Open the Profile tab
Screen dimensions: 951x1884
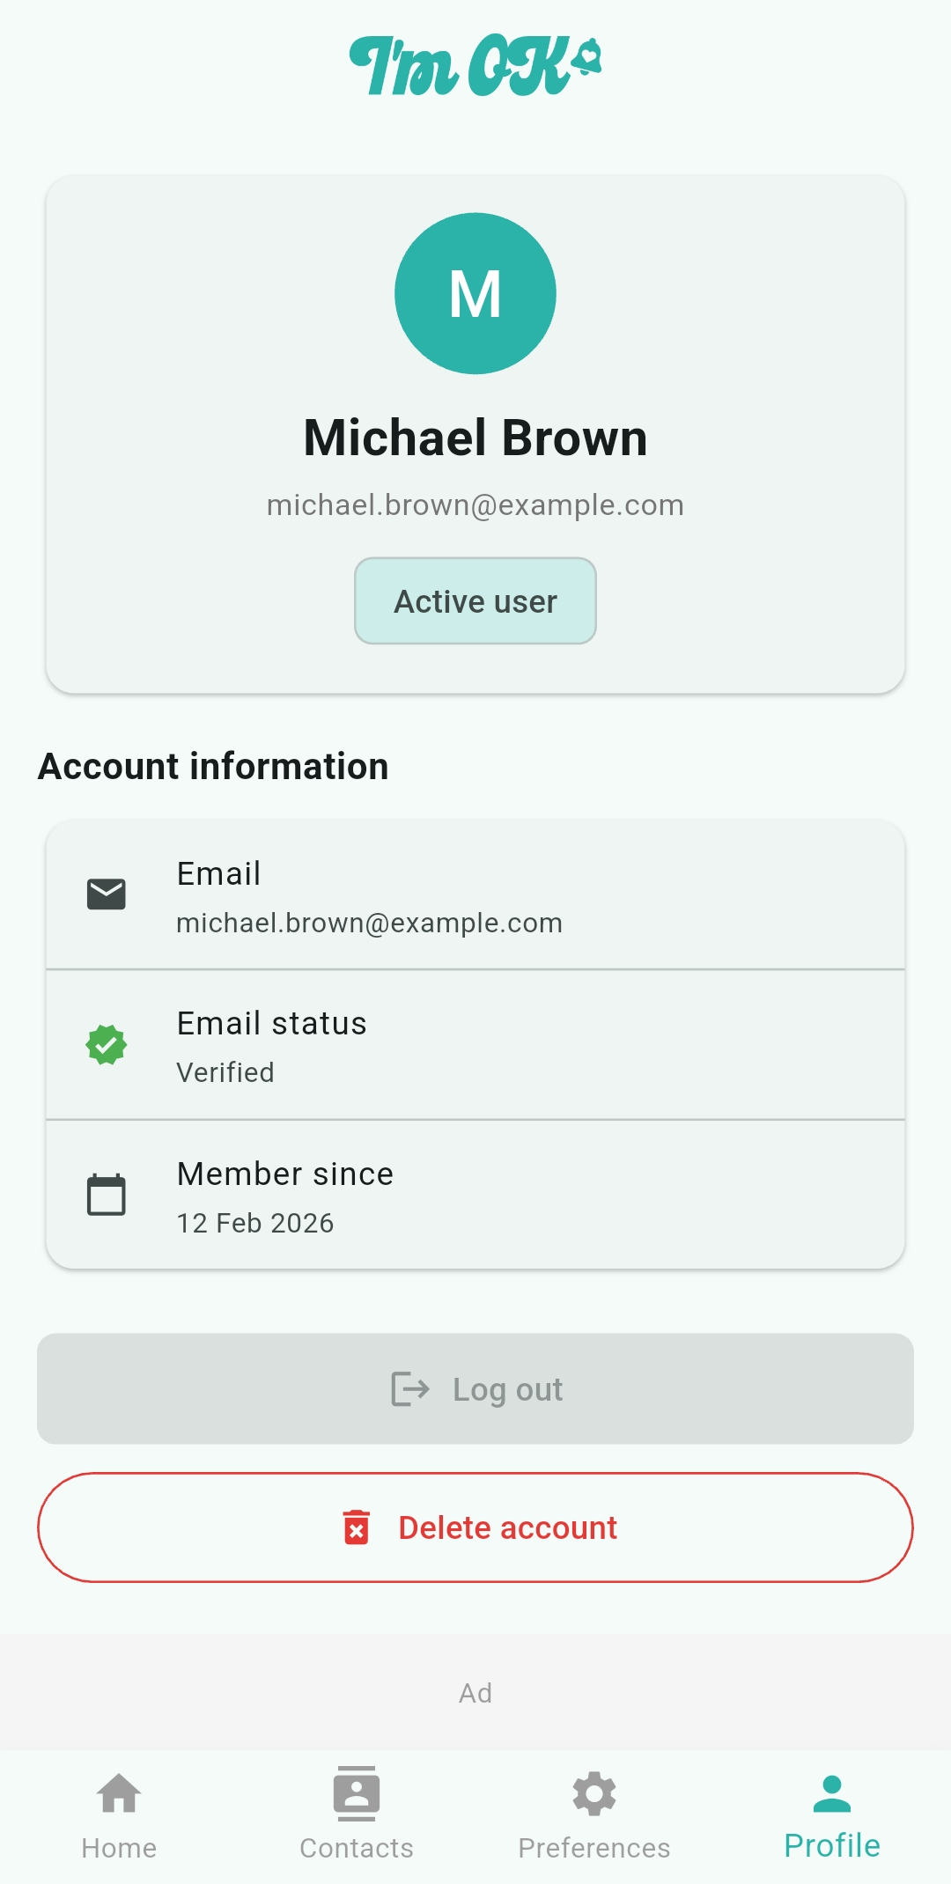pos(832,1815)
